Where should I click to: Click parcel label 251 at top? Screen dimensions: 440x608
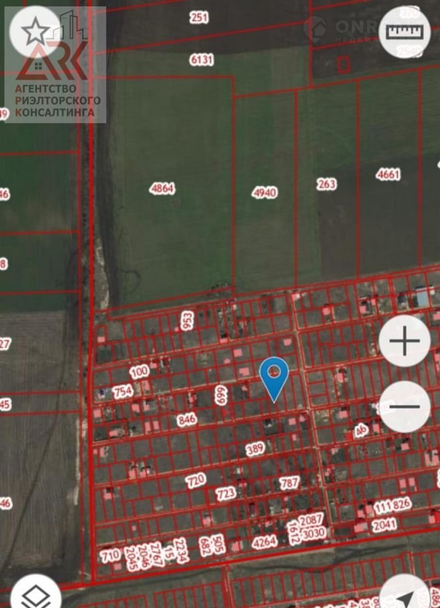pyautogui.click(x=199, y=17)
